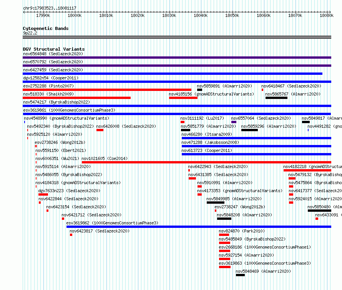Click the nsv6431385 red variant bar
The width and height of the screenshot is (342, 290).
click(192, 178)
